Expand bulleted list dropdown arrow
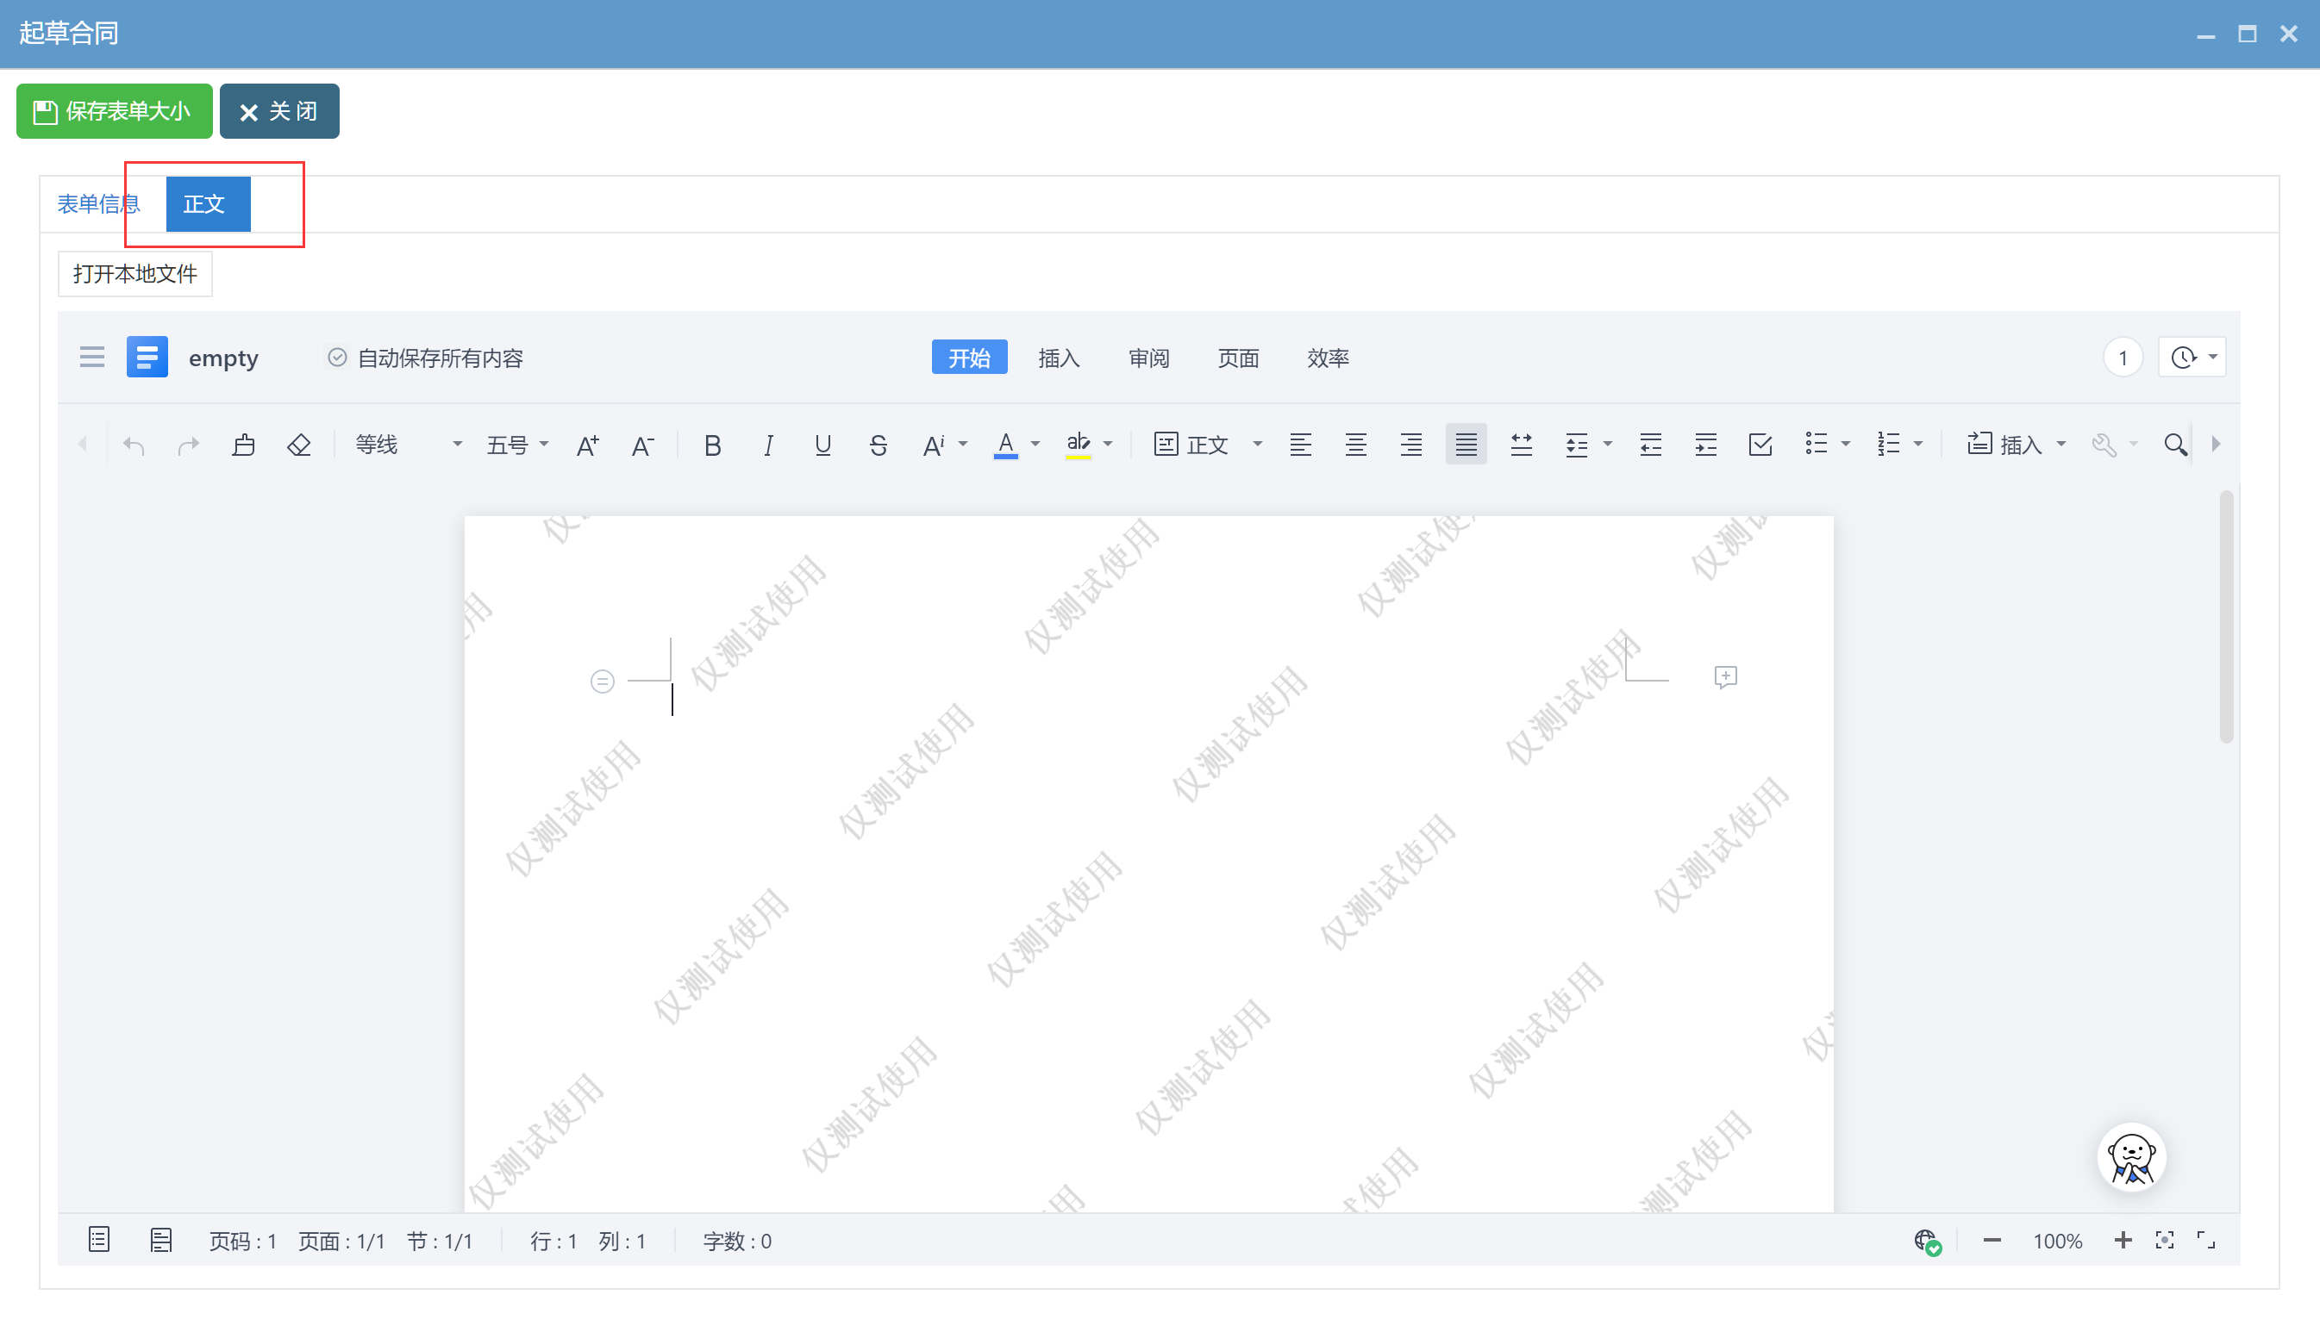Image resolution: width=2320 pixels, height=1326 pixels. coord(1846,445)
